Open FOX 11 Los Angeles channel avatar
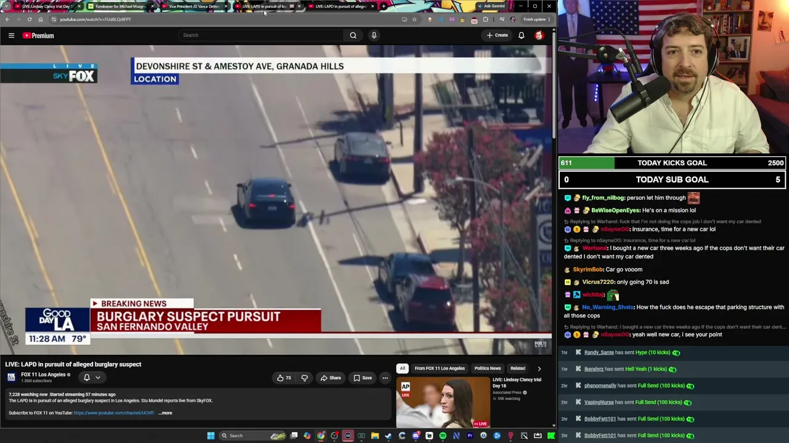Viewport: 789px width, 443px height. click(x=11, y=377)
